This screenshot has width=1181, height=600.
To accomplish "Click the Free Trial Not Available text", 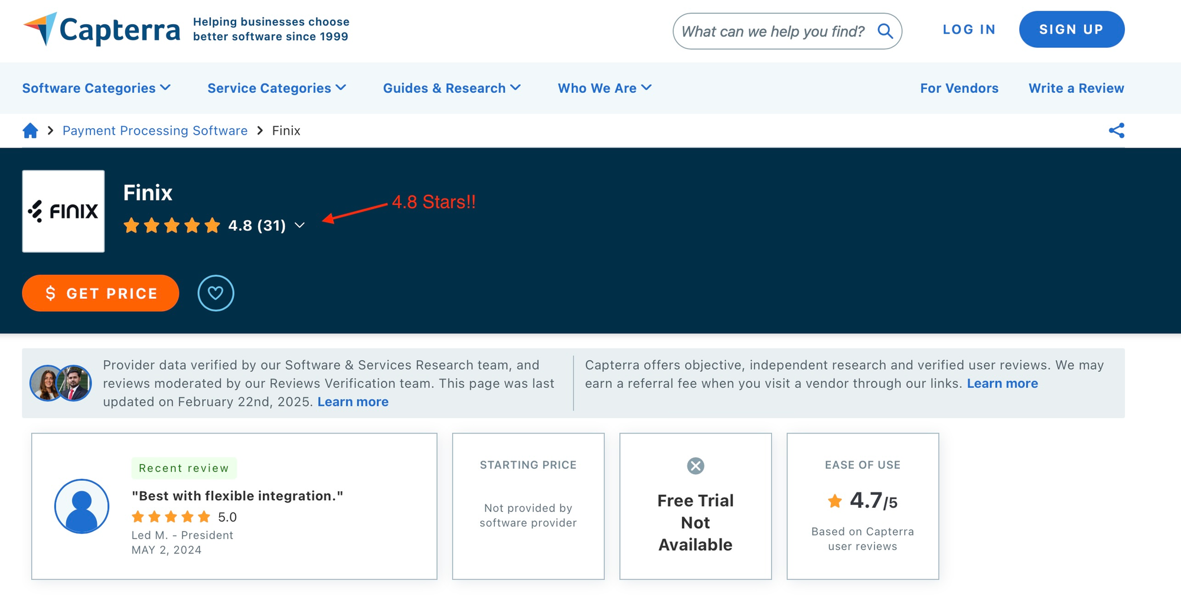I will point(696,523).
